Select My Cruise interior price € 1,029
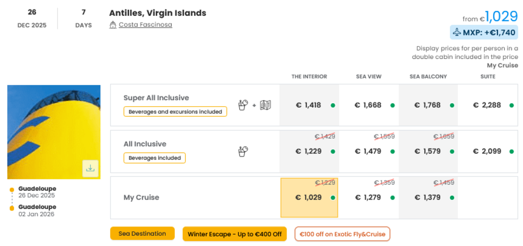The height and width of the screenshot is (246, 523). click(x=309, y=198)
